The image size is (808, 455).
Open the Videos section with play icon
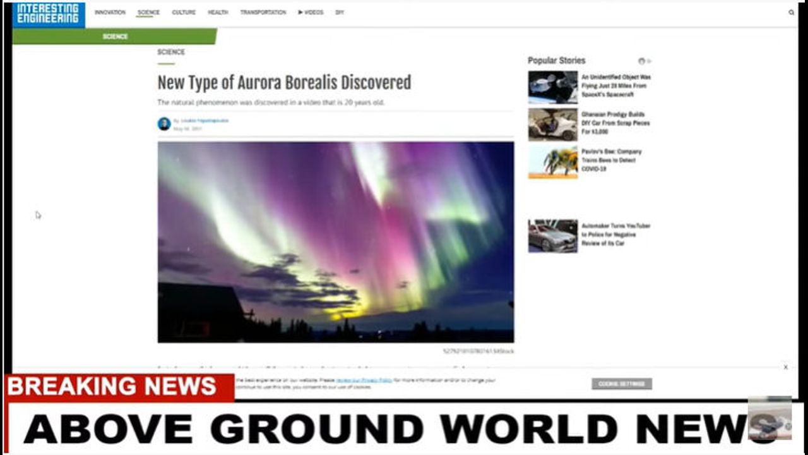click(x=311, y=13)
